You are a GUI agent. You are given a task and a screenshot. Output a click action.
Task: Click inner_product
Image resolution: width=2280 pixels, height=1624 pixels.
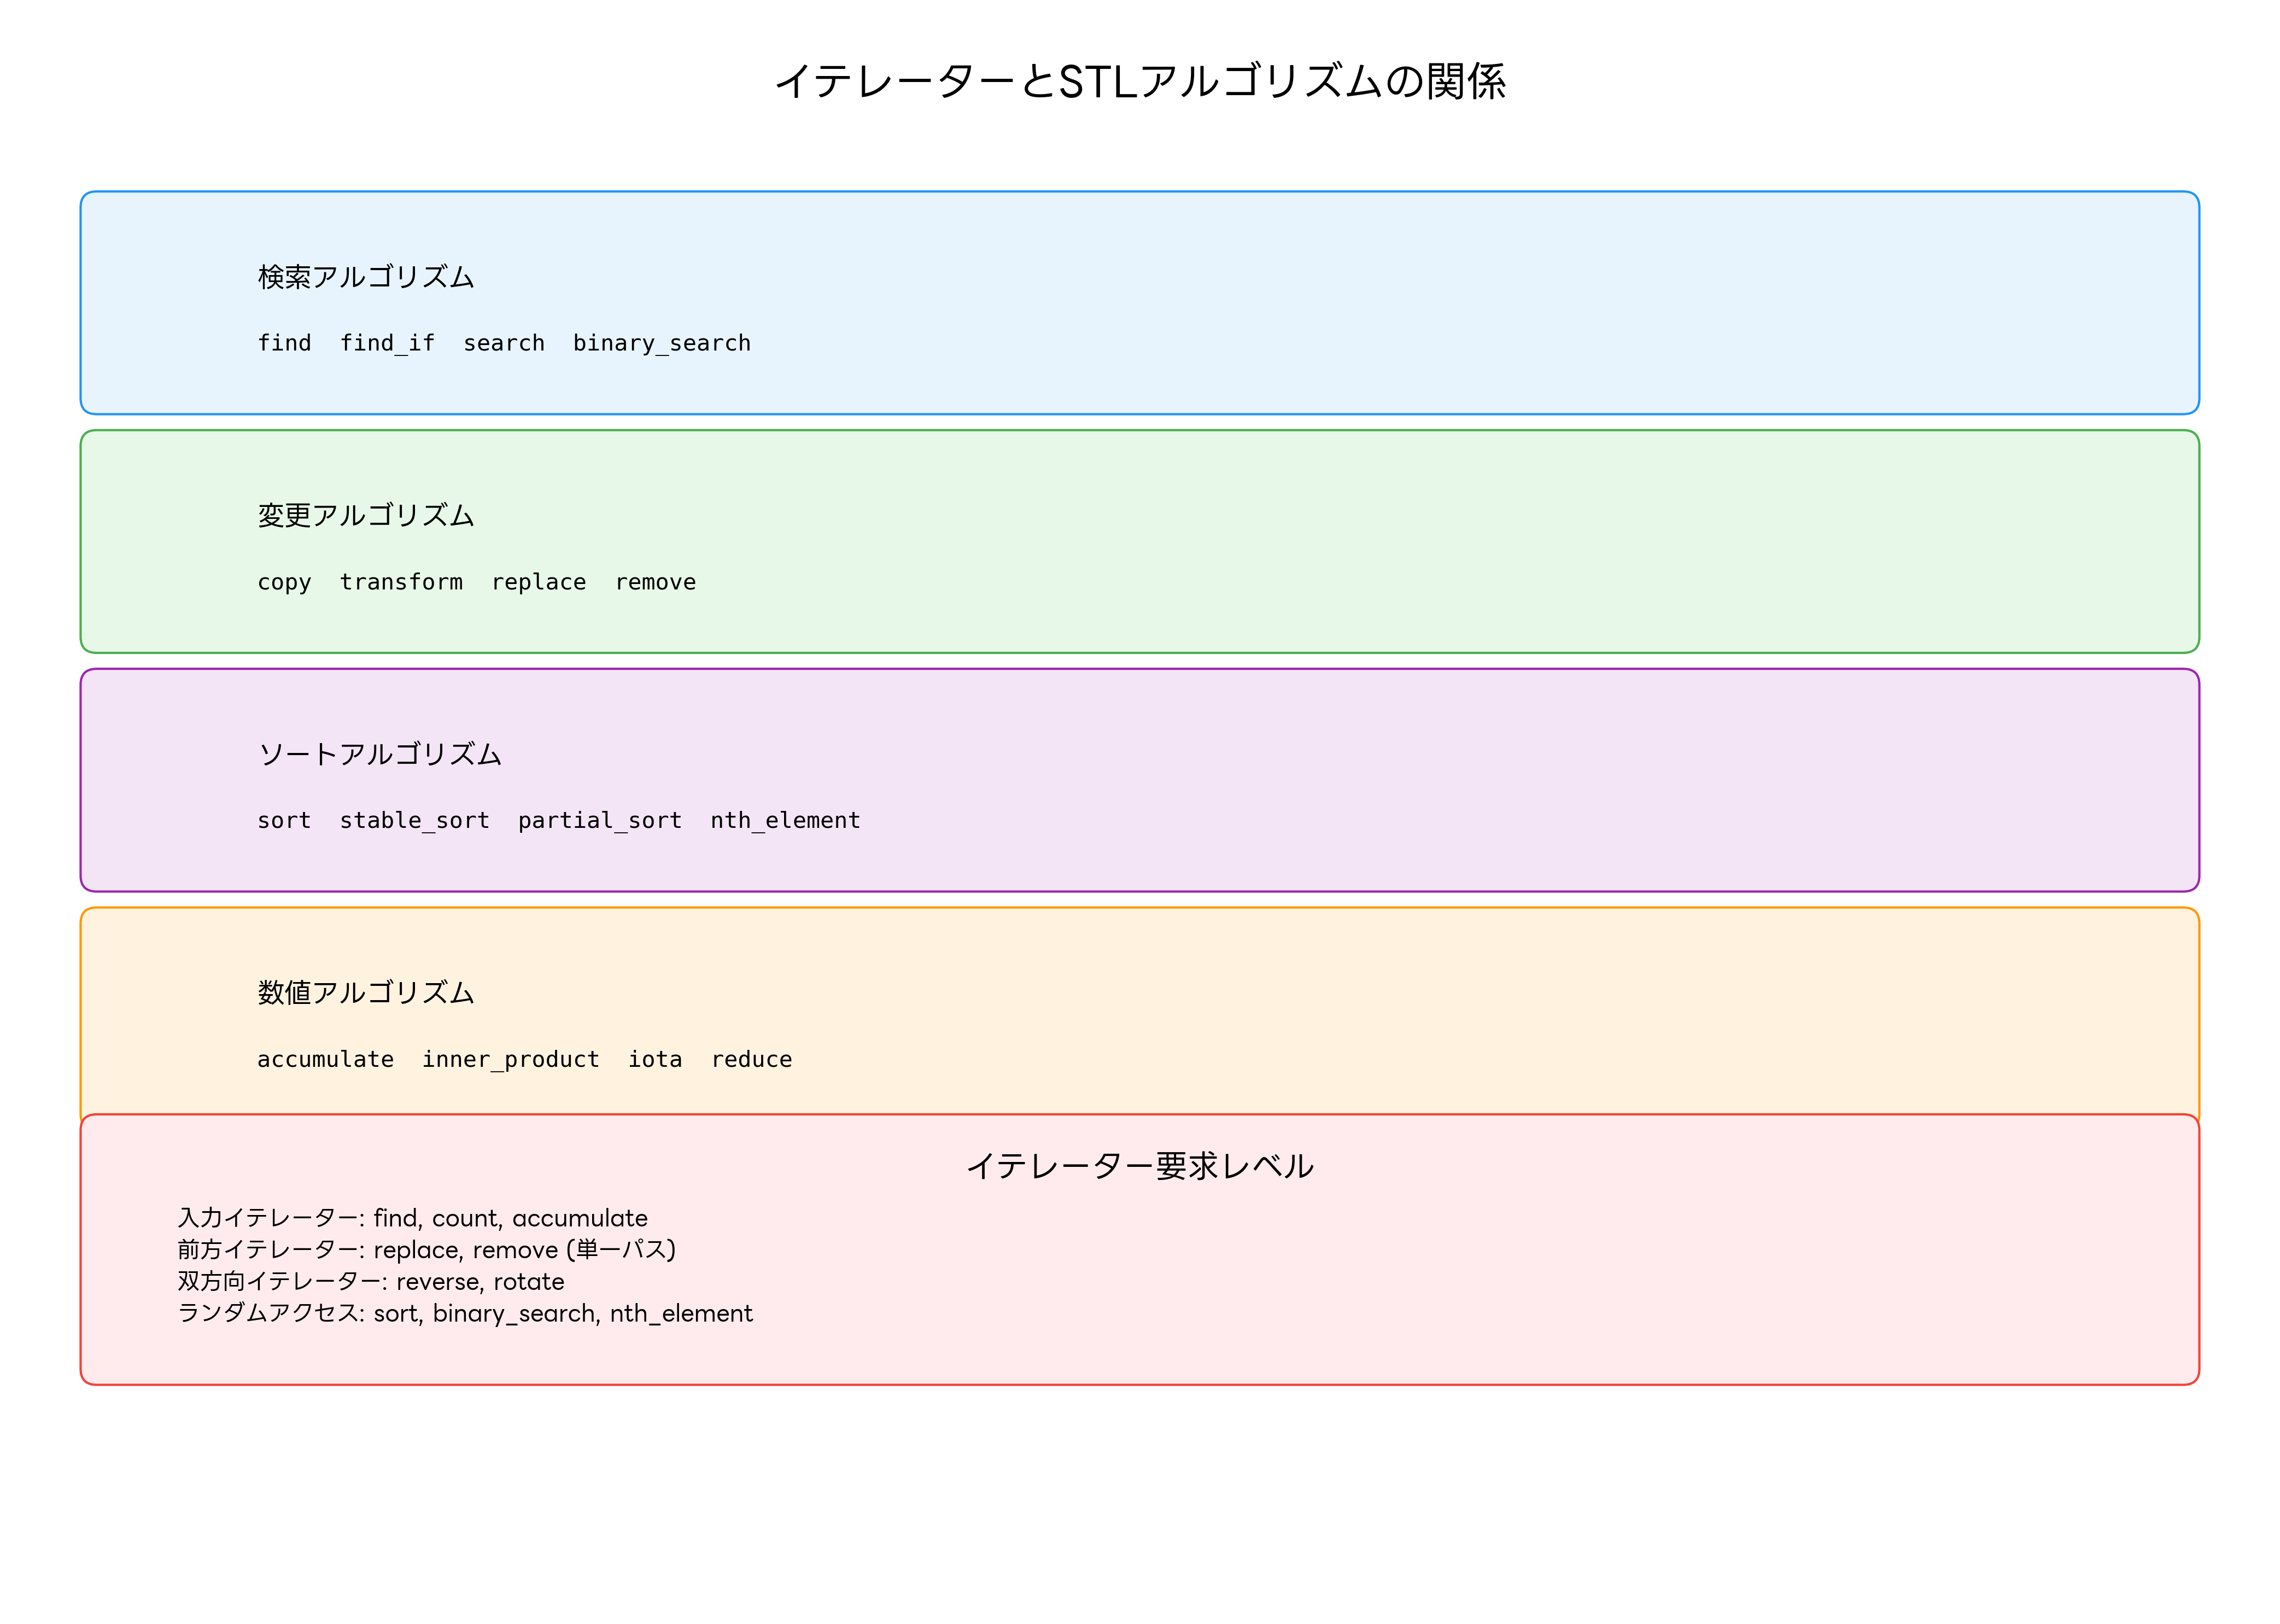pyautogui.click(x=511, y=1059)
